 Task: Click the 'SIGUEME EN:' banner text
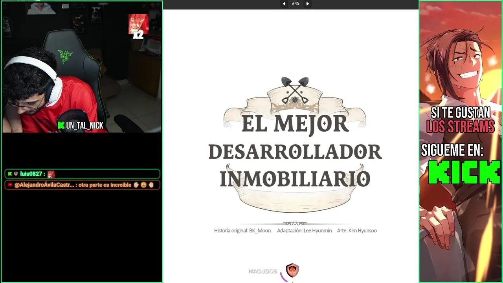452,151
